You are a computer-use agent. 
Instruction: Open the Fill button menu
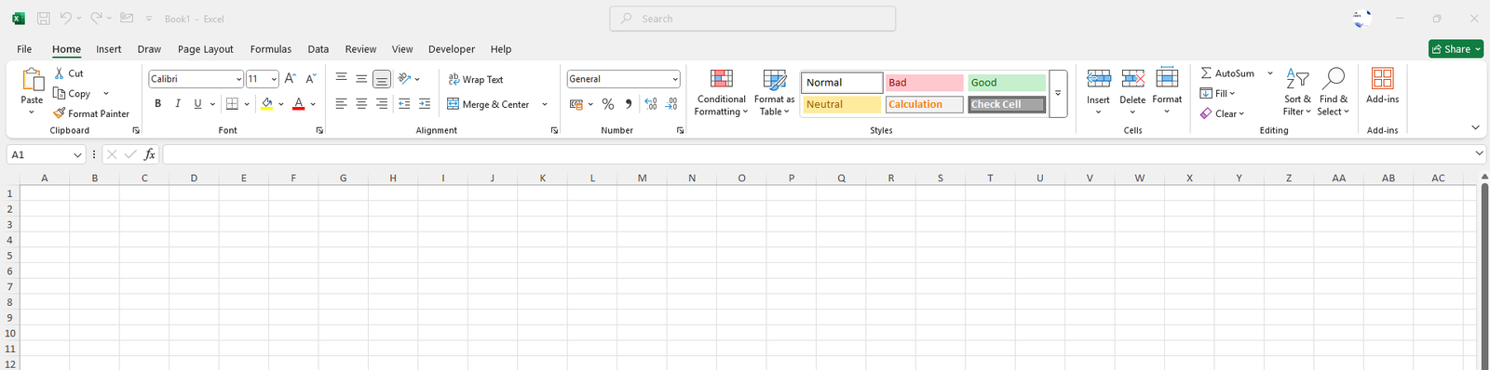[x=1217, y=93]
